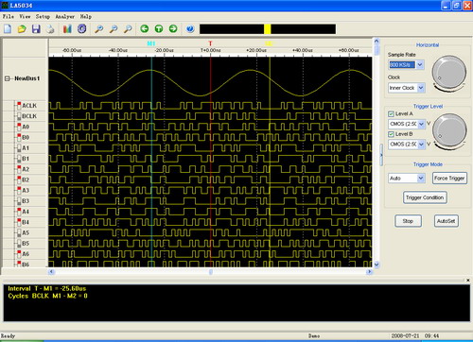Uncheck the Level A checkbox
This screenshot has height=342, width=473.
pyautogui.click(x=391, y=113)
